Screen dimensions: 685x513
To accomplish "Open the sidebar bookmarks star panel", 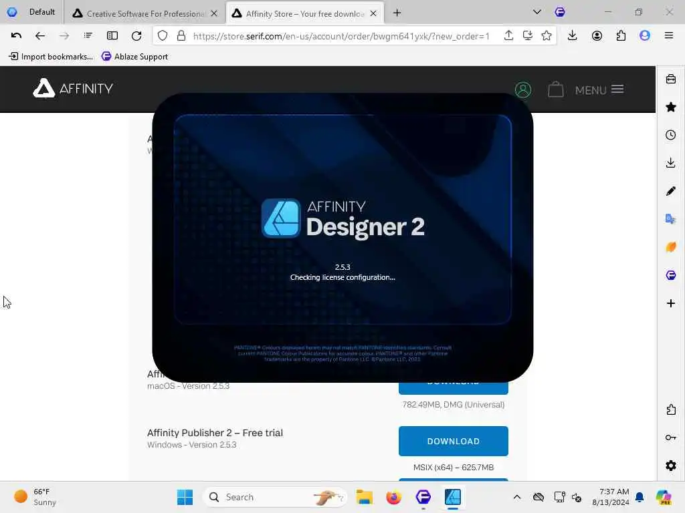I will [671, 107].
